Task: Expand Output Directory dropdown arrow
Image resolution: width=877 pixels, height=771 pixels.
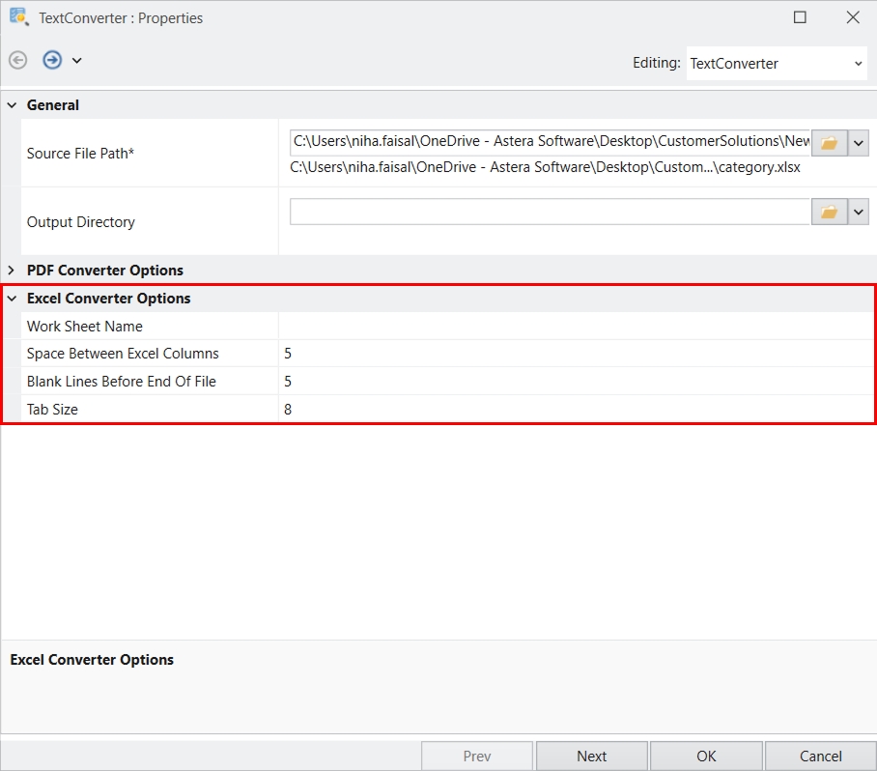Action: coord(859,212)
